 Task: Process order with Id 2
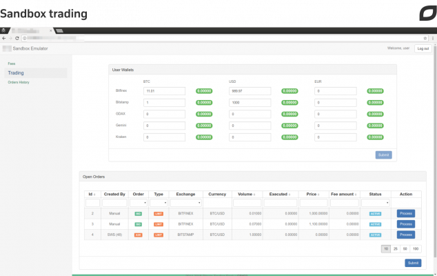pyautogui.click(x=406, y=213)
